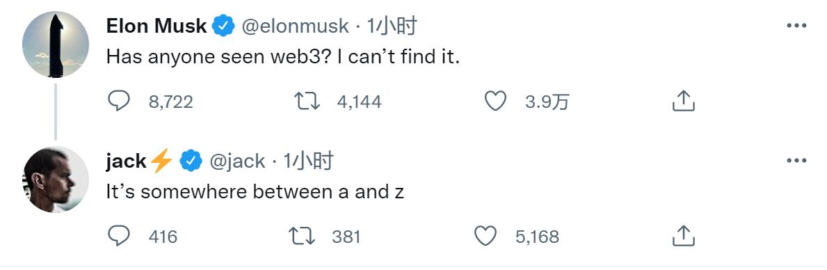The width and height of the screenshot is (827, 270).
Task: Open more options on Elon Musk's tweet
Action: click(796, 25)
